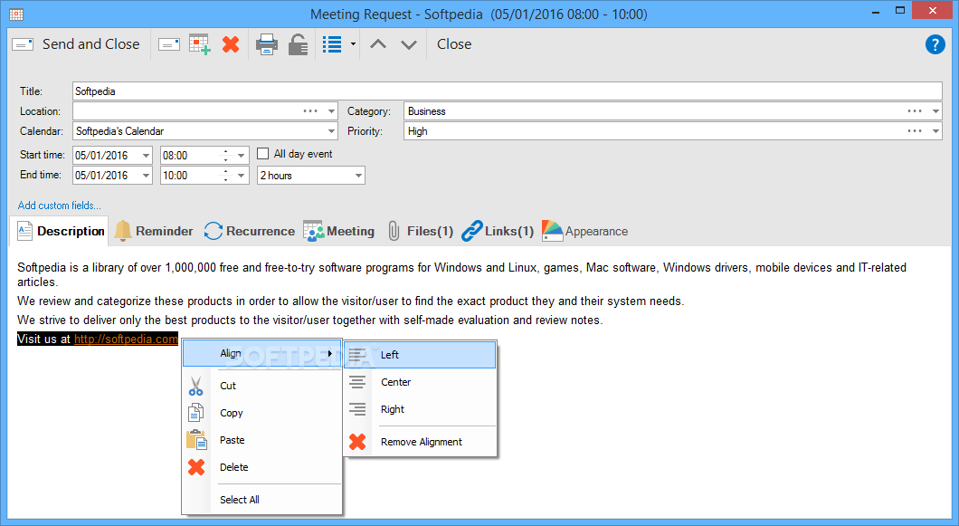Choose Remove Alignment in submenu

point(420,442)
